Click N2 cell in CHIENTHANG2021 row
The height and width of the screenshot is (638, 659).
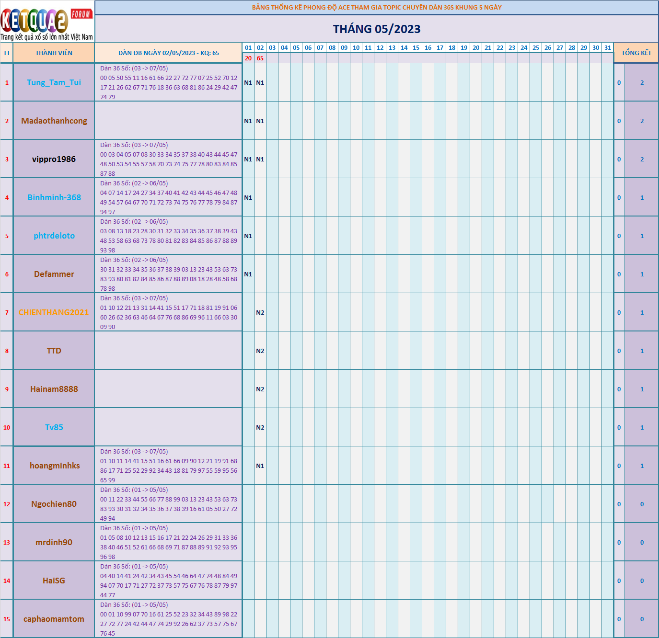(260, 312)
